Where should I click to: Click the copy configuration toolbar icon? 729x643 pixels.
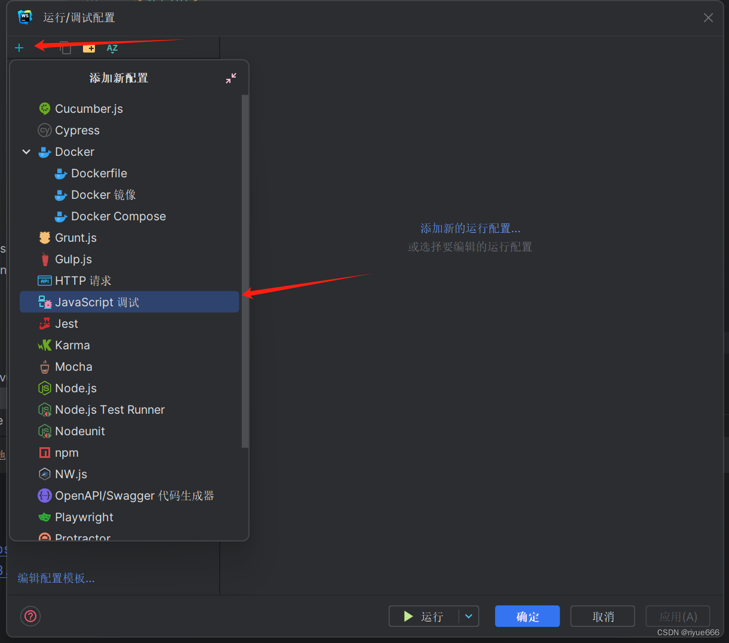(65, 48)
